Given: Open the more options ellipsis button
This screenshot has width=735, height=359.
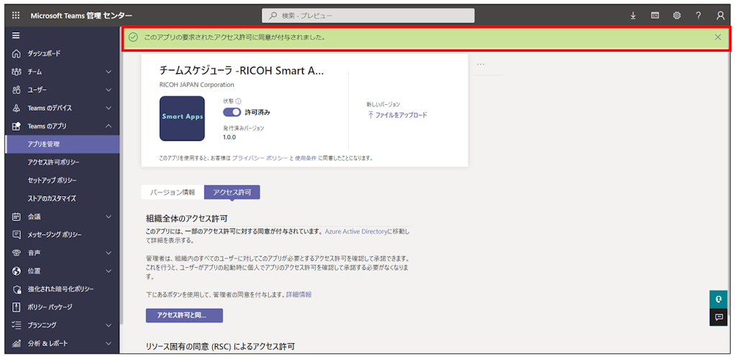Looking at the screenshot, I should pos(480,64).
